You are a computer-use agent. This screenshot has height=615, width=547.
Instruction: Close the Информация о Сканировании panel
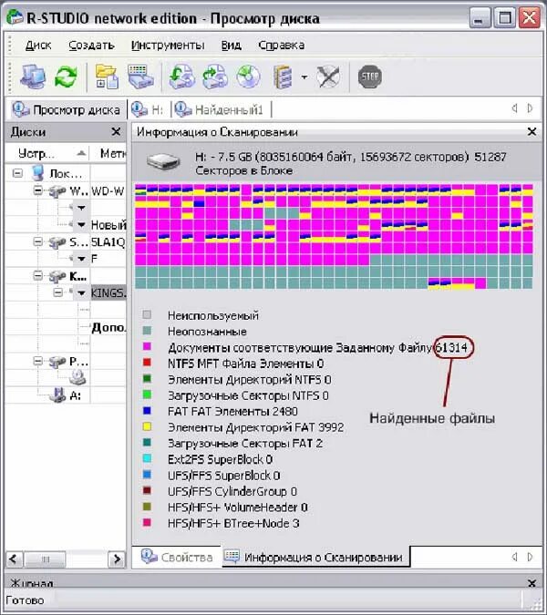(532, 132)
